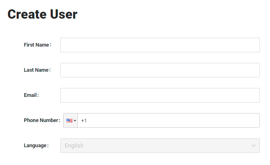
Task: Click the Last Name label
Action: pyautogui.click(x=36, y=70)
